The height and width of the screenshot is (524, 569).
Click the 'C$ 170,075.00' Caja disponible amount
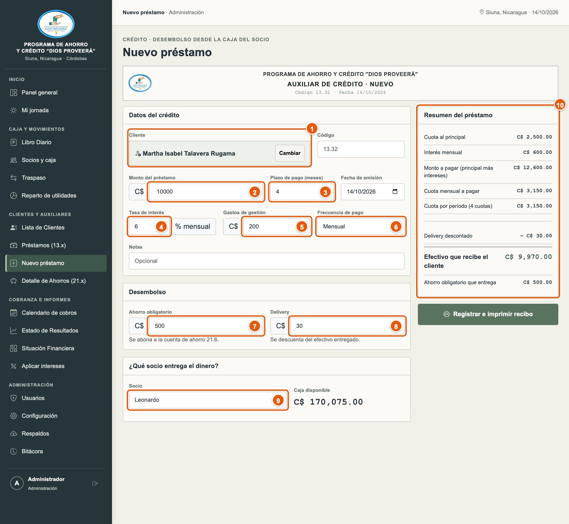pyautogui.click(x=328, y=402)
